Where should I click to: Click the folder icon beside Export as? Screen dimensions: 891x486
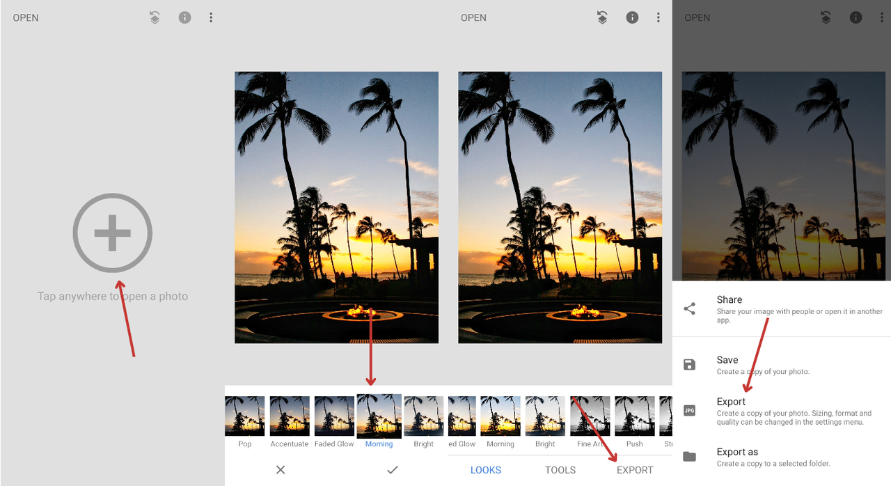(x=689, y=457)
